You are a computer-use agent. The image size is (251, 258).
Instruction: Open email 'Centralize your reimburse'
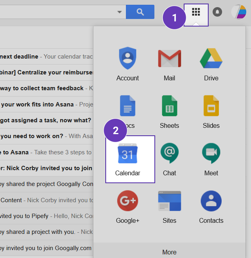click(x=47, y=72)
